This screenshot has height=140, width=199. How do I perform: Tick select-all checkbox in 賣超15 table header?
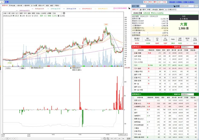[x=133, y=98]
